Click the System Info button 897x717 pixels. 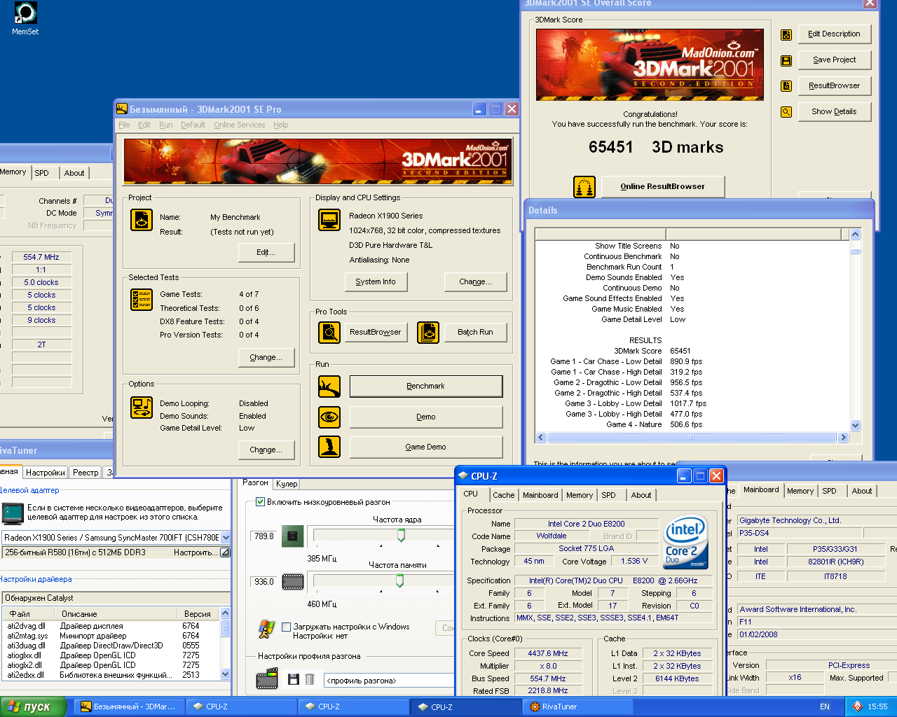point(376,281)
